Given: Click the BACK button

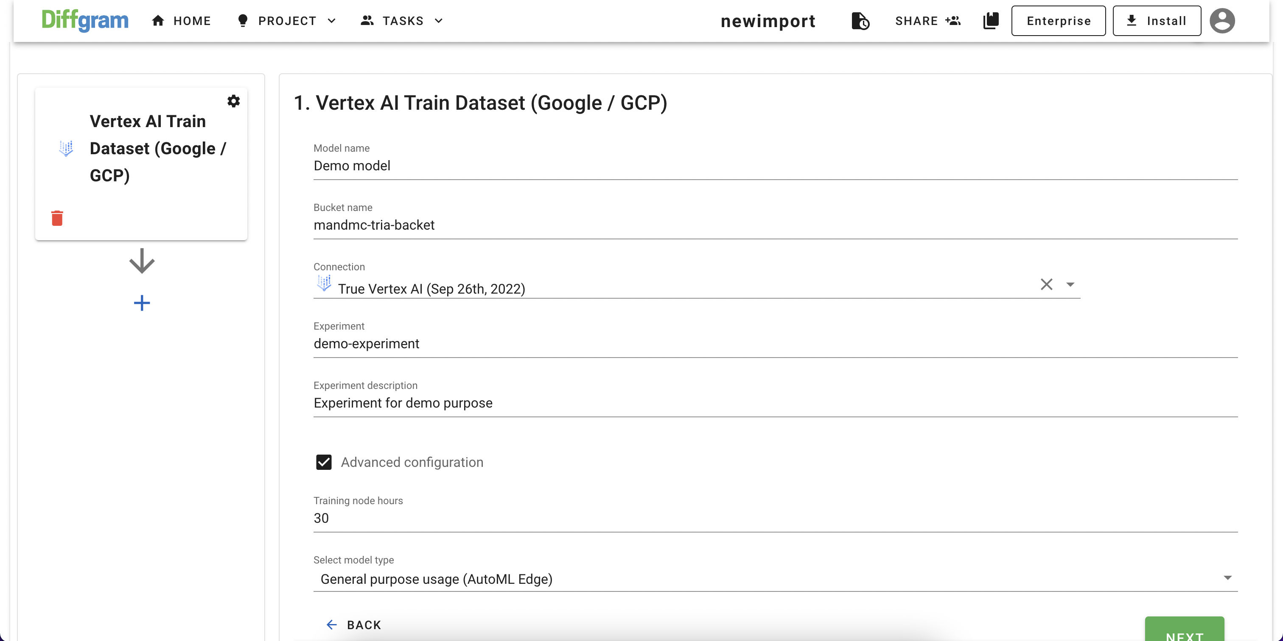Looking at the screenshot, I should coord(353,624).
